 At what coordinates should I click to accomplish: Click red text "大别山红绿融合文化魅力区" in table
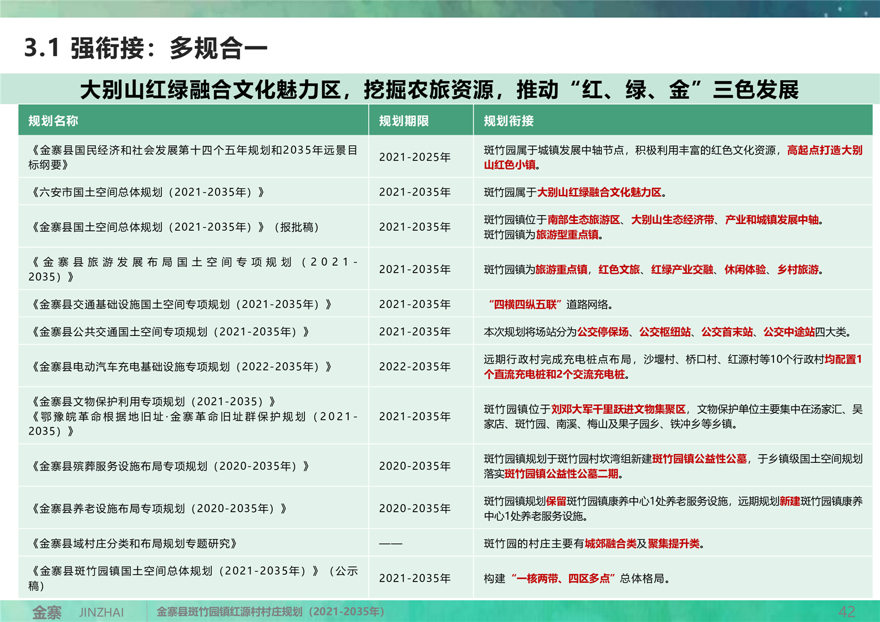[599, 192]
